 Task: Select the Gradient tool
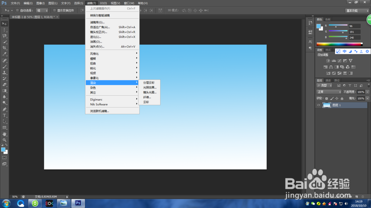click(x=4, y=91)
